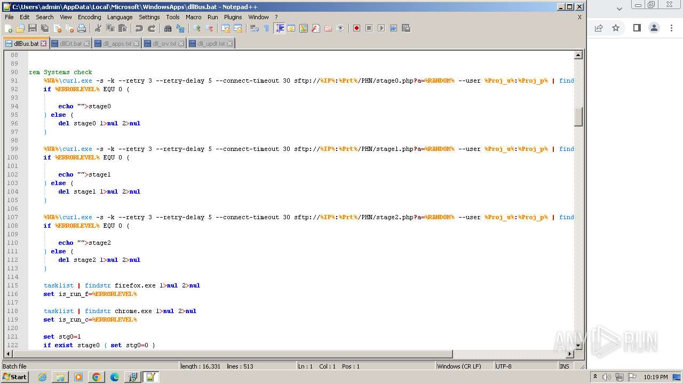Switch to the dll_srv.txt tab
The image size is (683, 384).
tap(164, 44)
